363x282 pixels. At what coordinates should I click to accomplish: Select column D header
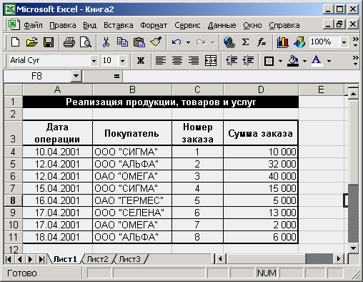(x=261, y=89)
